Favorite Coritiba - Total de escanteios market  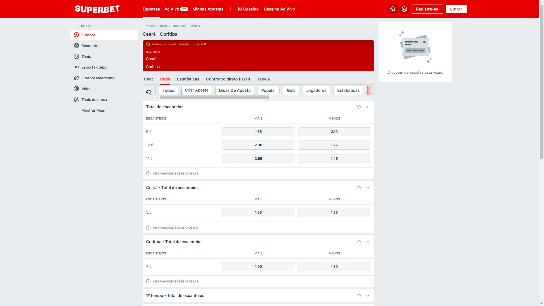click(359, 242)
